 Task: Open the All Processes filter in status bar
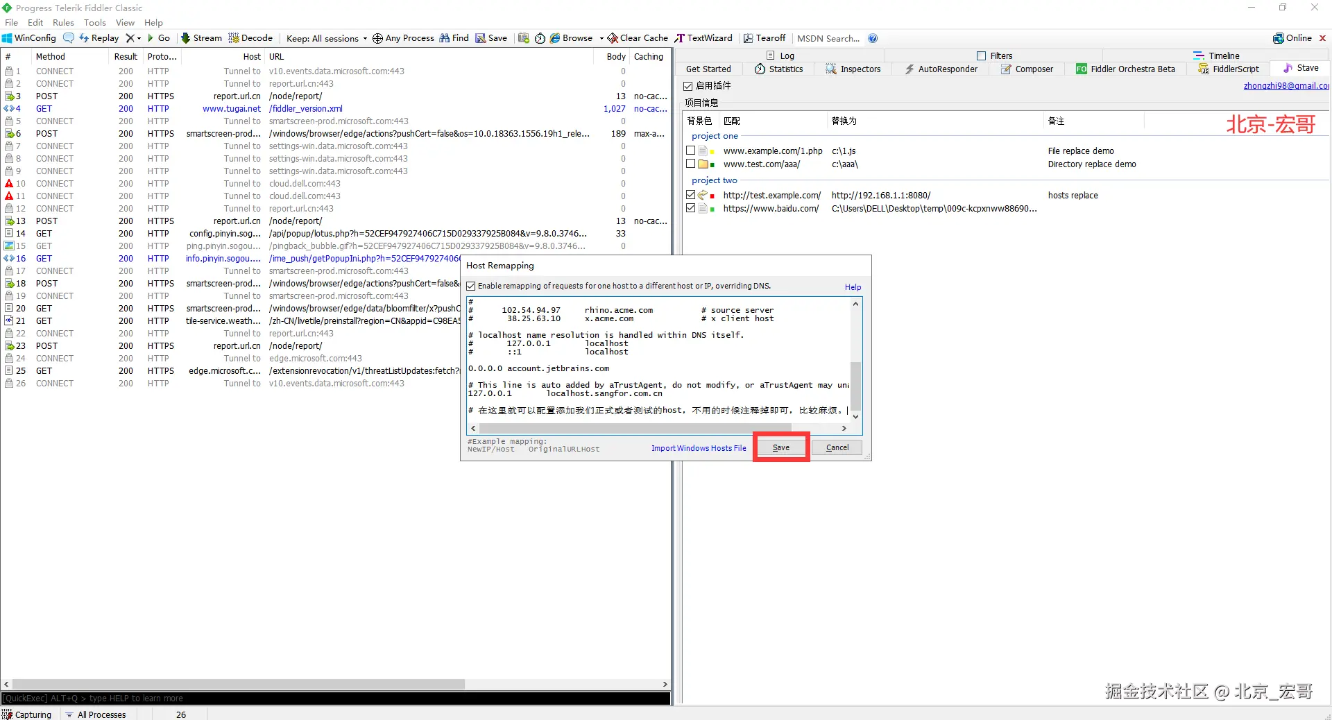(96, 714)
